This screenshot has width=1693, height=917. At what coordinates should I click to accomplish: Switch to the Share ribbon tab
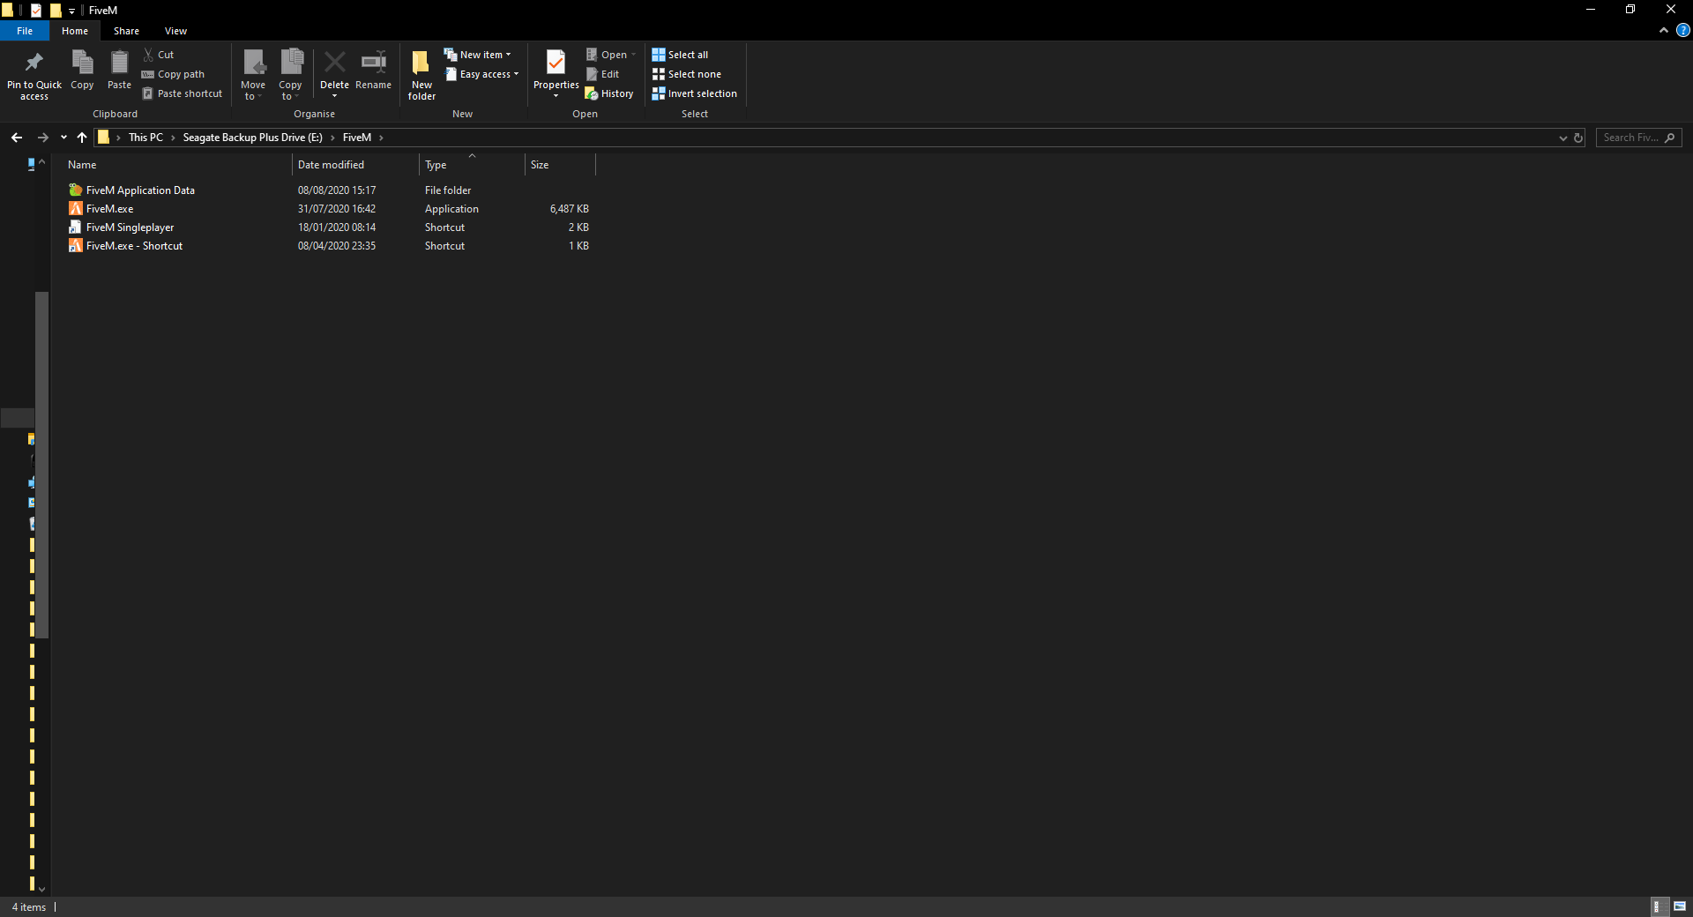tap(126, 31)
